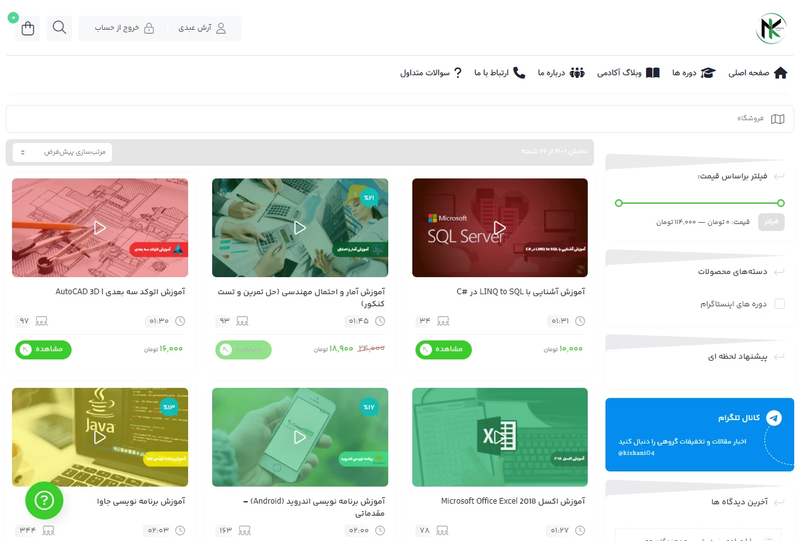
Task: Click the site logo in the header
Action: 771,28
